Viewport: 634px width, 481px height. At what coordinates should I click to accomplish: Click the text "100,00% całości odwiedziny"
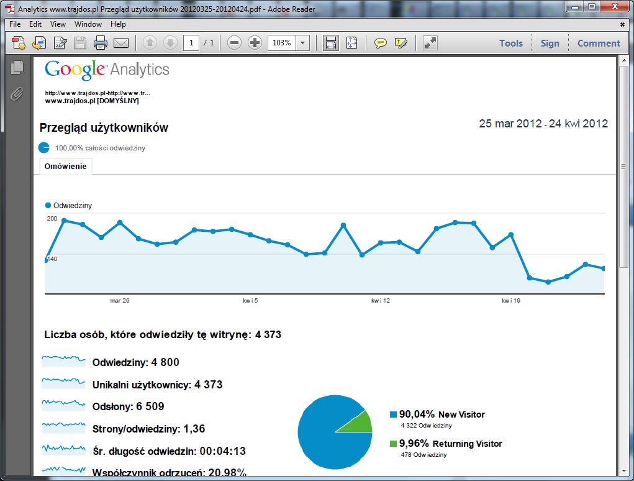pyautogui.click(x=100, y=148)
